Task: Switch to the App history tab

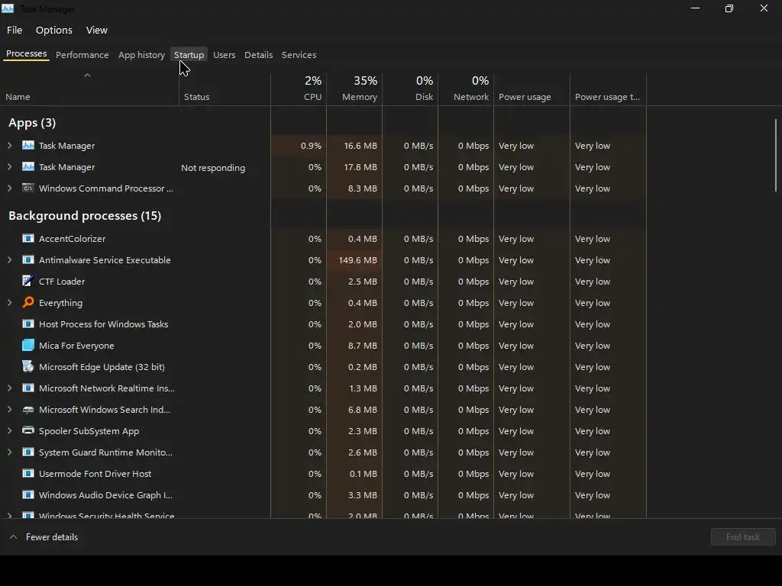Action: [x=141, y=55]
